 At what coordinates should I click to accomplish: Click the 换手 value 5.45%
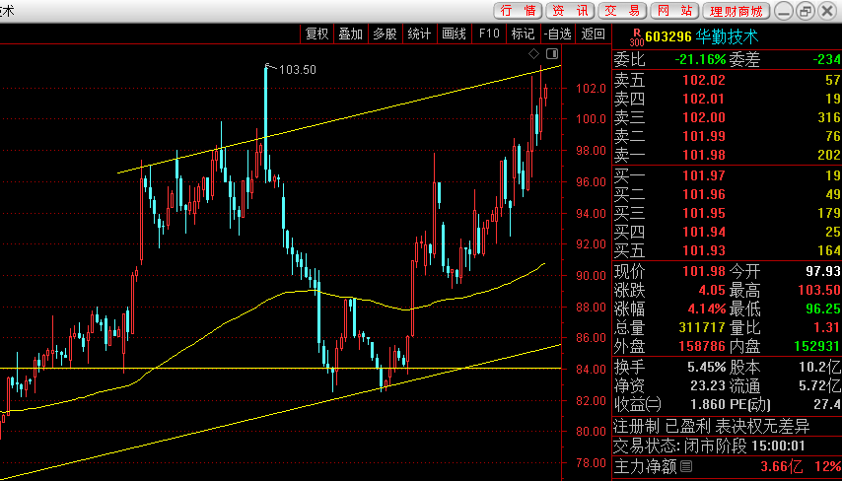pos(707,368)
